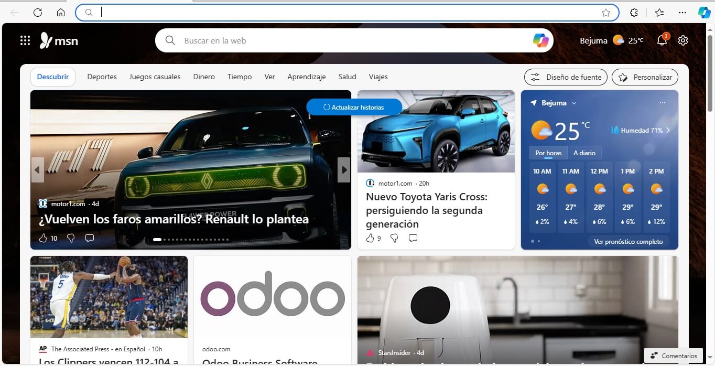Dislike the Renault yellow headlights story
This screenshot has height=366, width=715.
click(71, 238)
